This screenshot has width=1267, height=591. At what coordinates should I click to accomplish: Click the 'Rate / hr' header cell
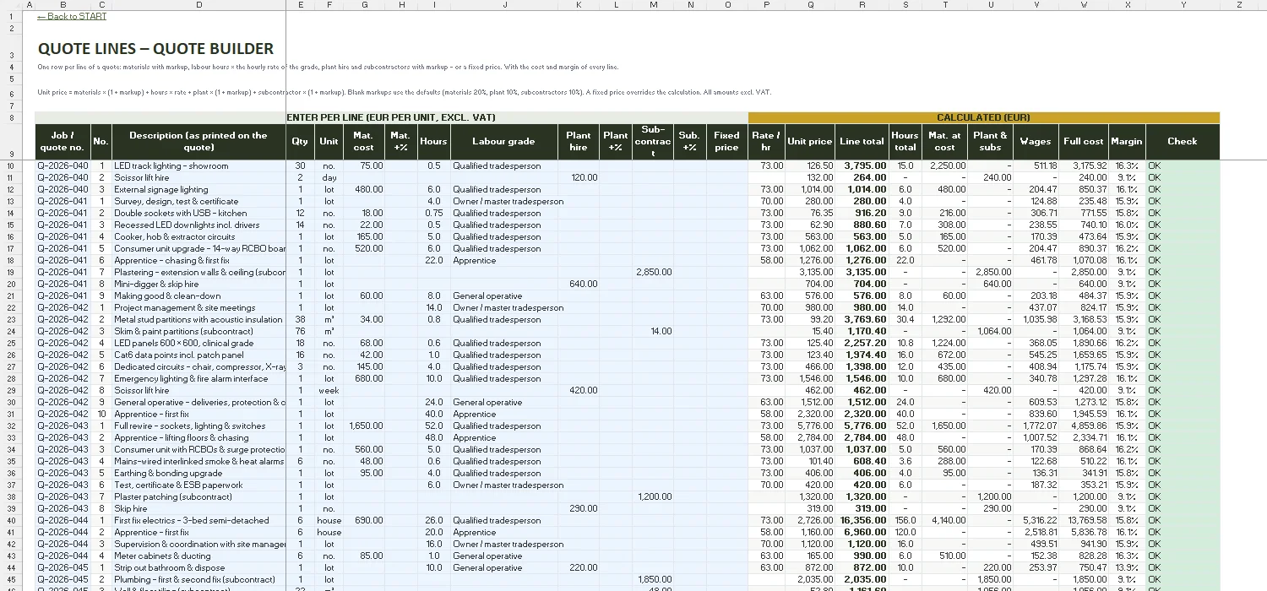(767, 141)
